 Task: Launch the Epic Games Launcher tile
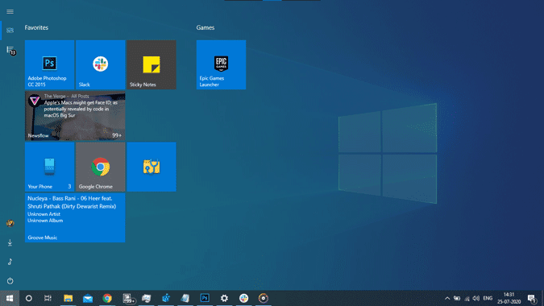[221, 64]
